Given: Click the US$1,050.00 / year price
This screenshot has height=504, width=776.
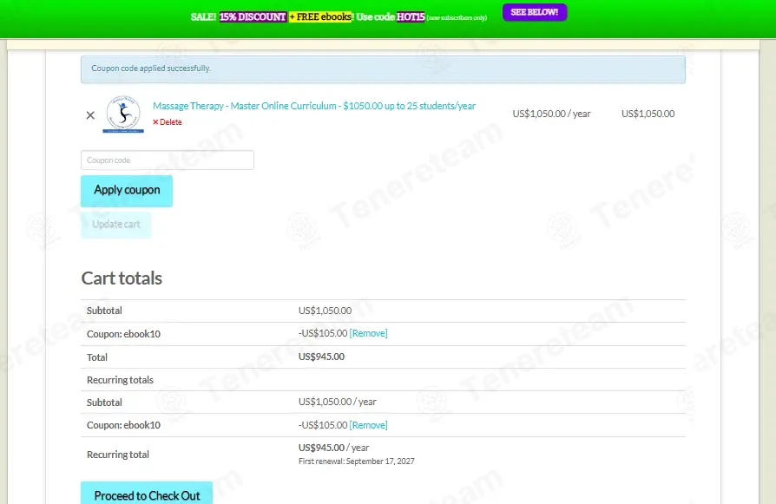Looking at the screenshot, I should click(x=551, y=114).
